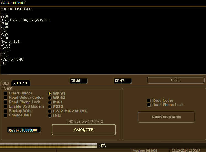Click the NewYork/Berlin button

167,117
